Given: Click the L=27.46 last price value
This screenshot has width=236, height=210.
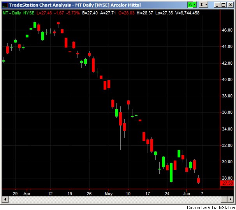Looking at the screenshot, I should tap(44, 13).
